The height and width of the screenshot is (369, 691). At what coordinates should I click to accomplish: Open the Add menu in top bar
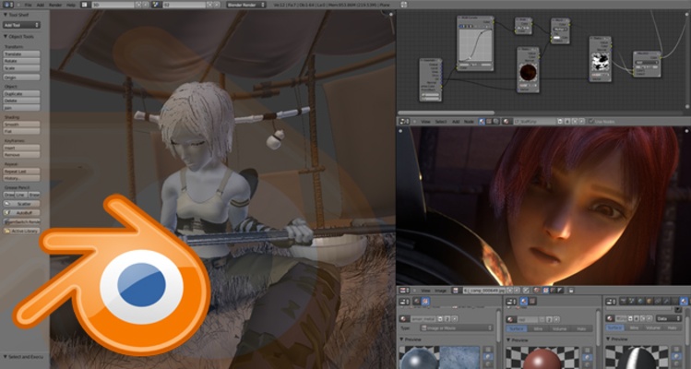pyautogui.click(x=41, y=5)
